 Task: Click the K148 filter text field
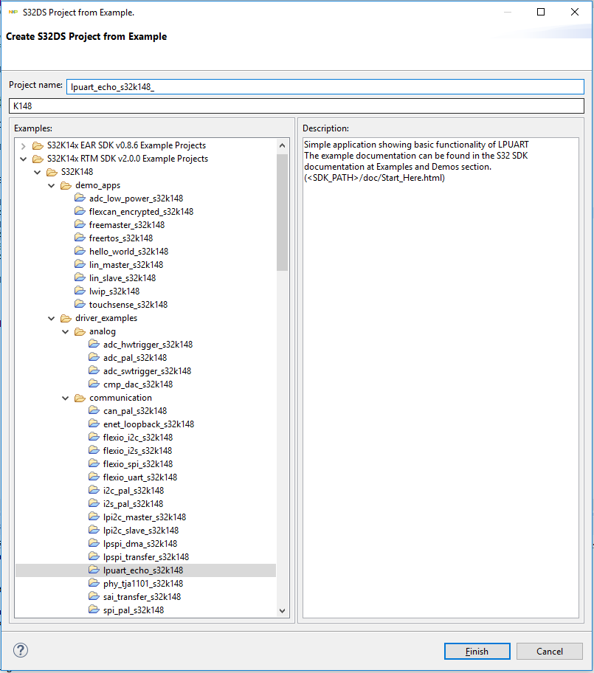tap(297, 106)
